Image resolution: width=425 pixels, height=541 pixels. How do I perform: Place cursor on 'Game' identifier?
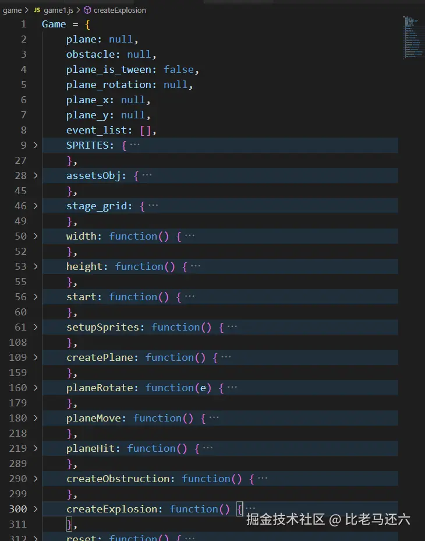tap(54, 24)
